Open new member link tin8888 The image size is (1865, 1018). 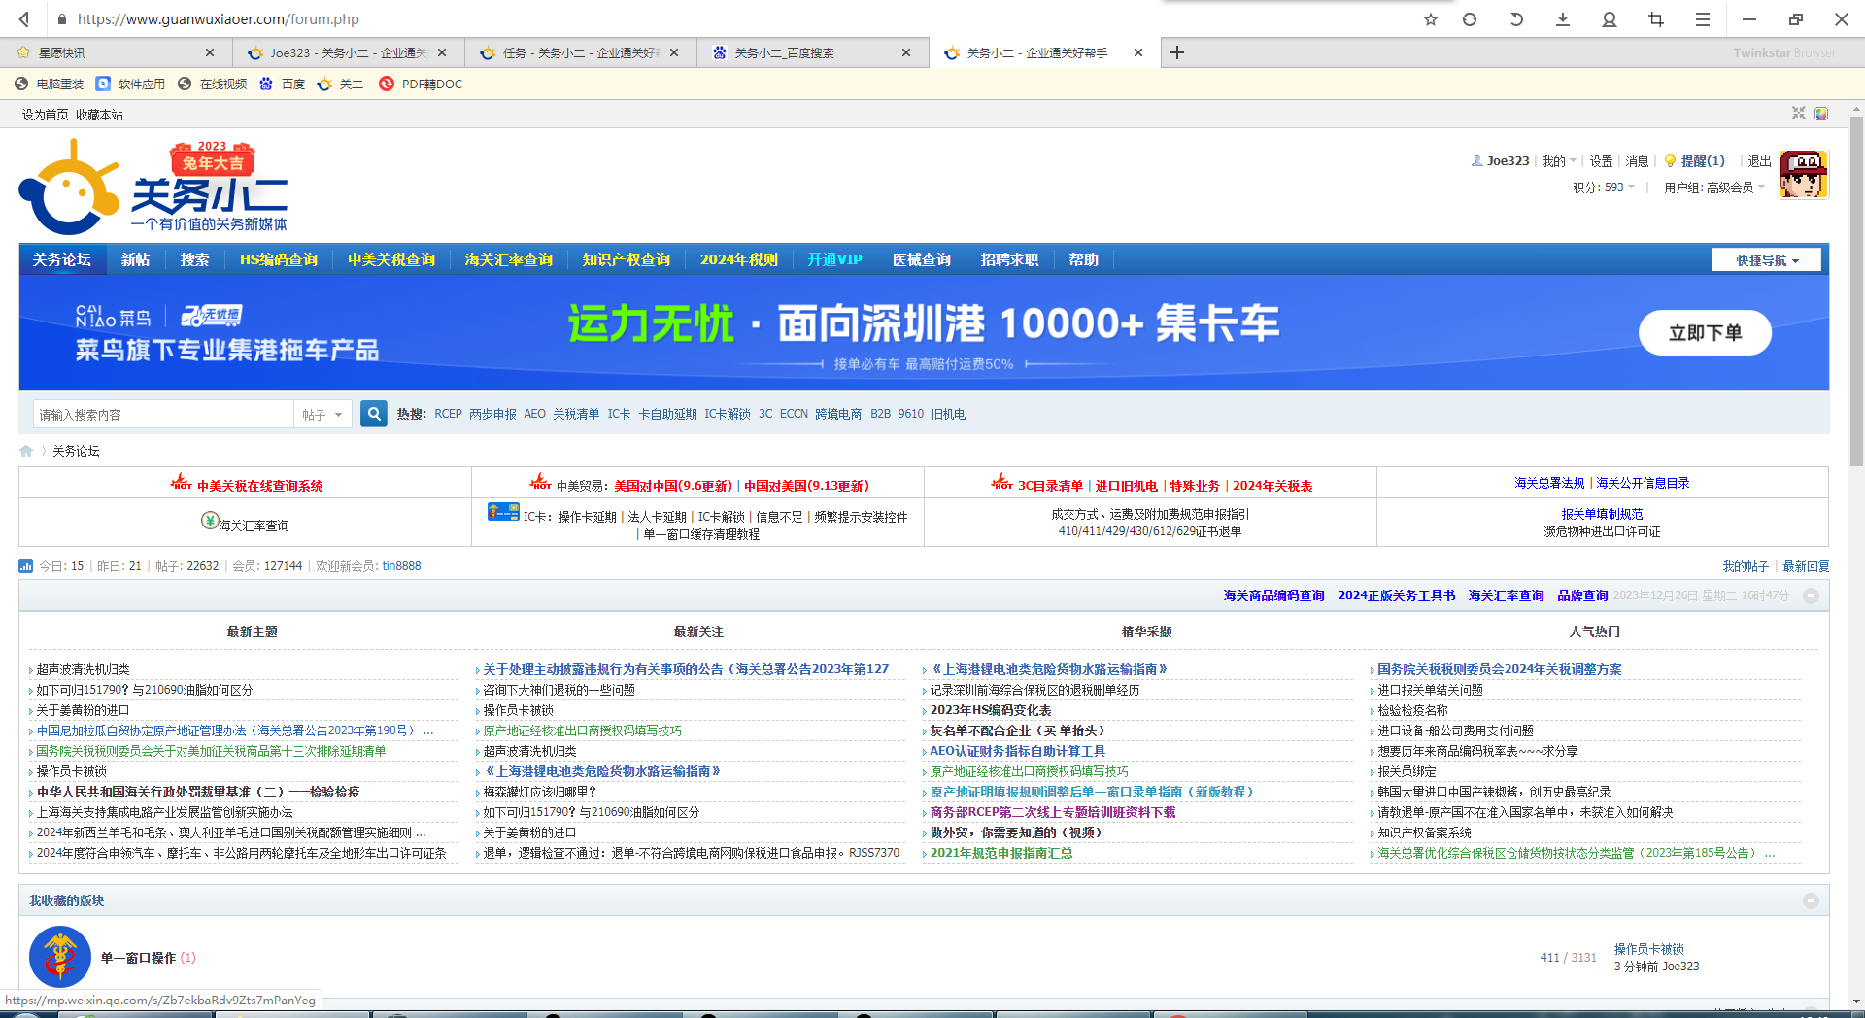pyautogui.click(x=401, y=566)
